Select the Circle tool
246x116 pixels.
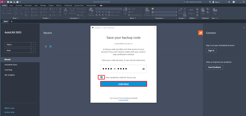16,11
